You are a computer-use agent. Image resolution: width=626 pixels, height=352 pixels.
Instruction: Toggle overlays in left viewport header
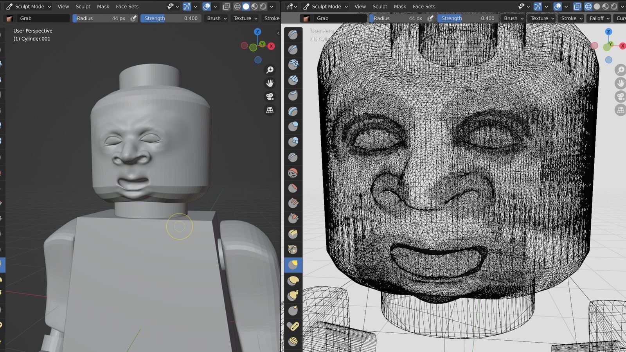coord(207,7)
